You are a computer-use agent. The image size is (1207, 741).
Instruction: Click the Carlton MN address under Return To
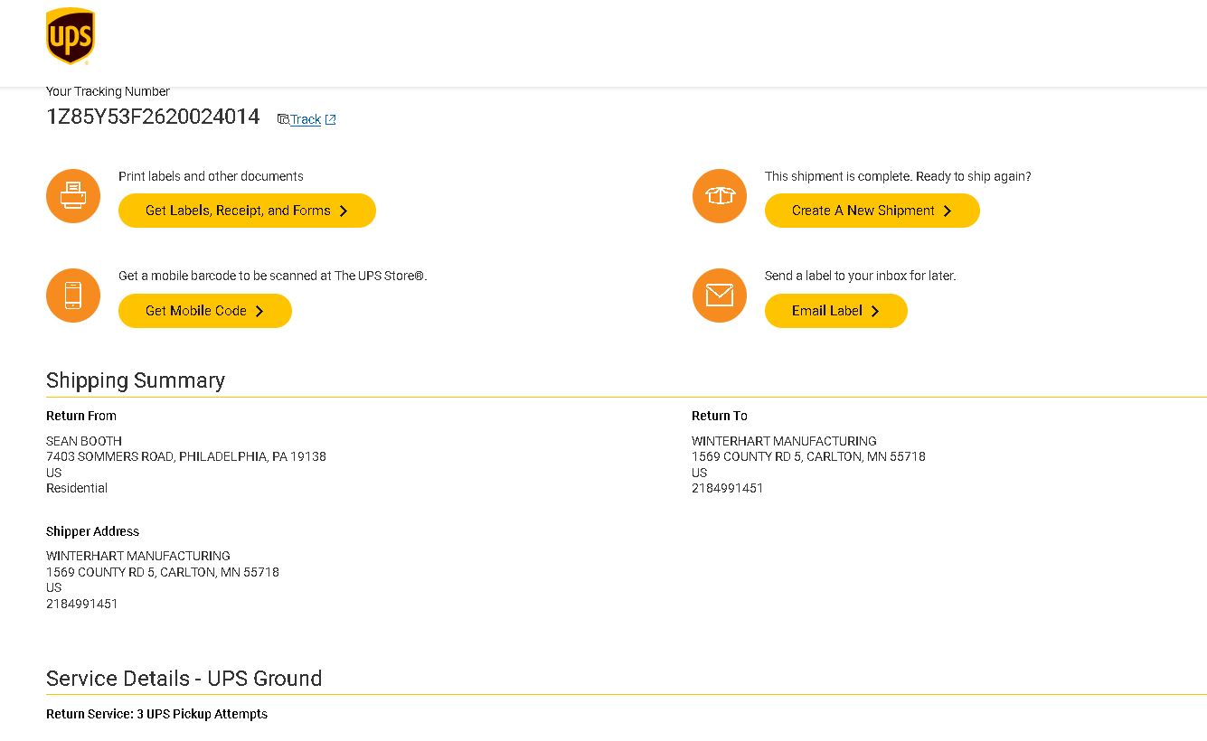tap(808, 456)
